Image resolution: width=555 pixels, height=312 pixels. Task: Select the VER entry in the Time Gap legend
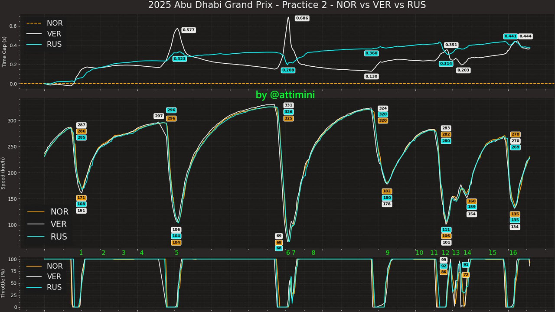(x=45, y=34)
